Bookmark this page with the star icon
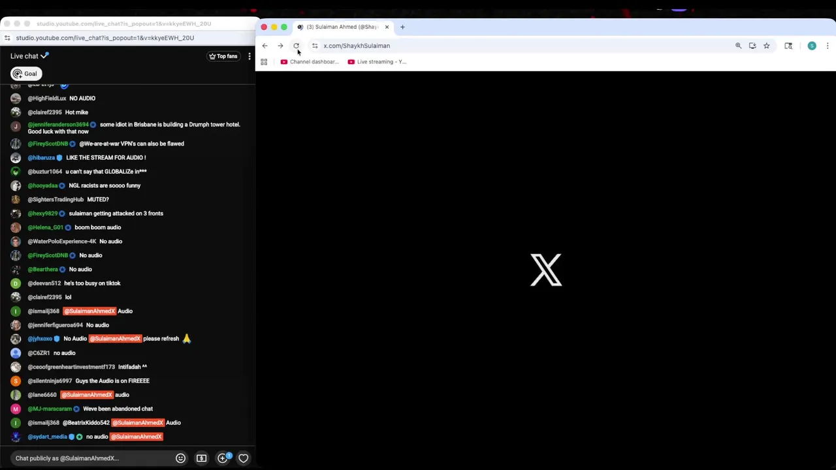The image size is (836, 470). [767, 46]
